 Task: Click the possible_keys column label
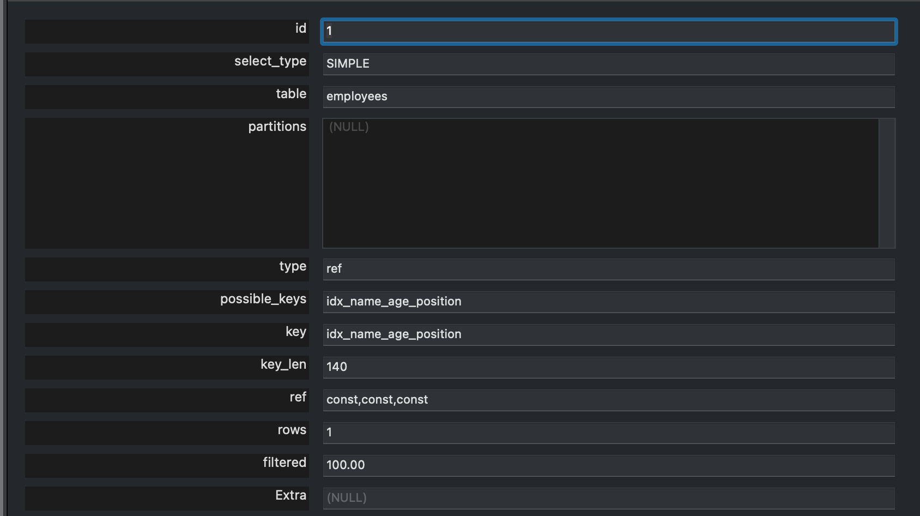(263, 299)
